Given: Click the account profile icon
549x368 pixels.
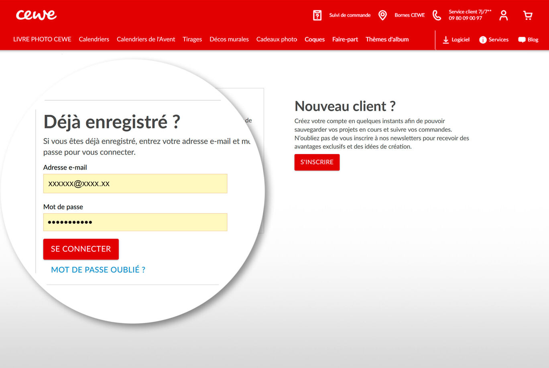Looking at the screenshot, I should 503,14.
